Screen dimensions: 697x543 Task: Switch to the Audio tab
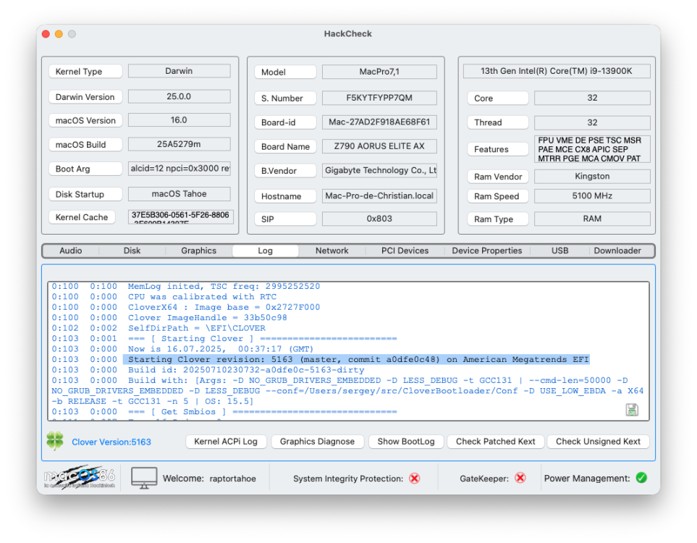[x=71, y=251]
